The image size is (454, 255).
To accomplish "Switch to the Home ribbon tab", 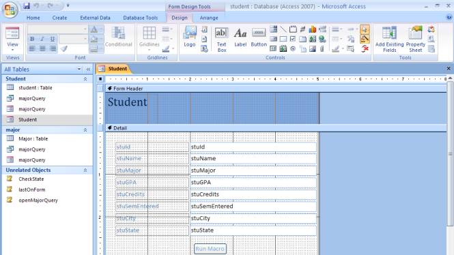I will coord(33,18).
